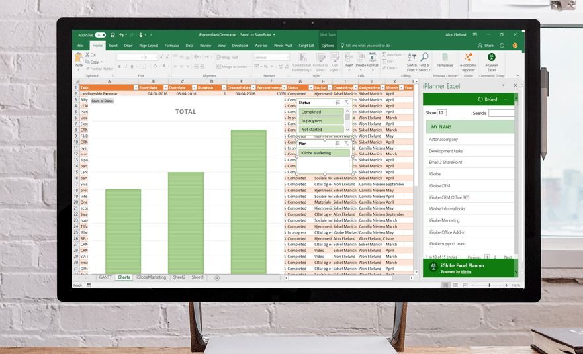Click the Insert cells icon
This screenshot has width=583, height=354.
click(349, 57)
